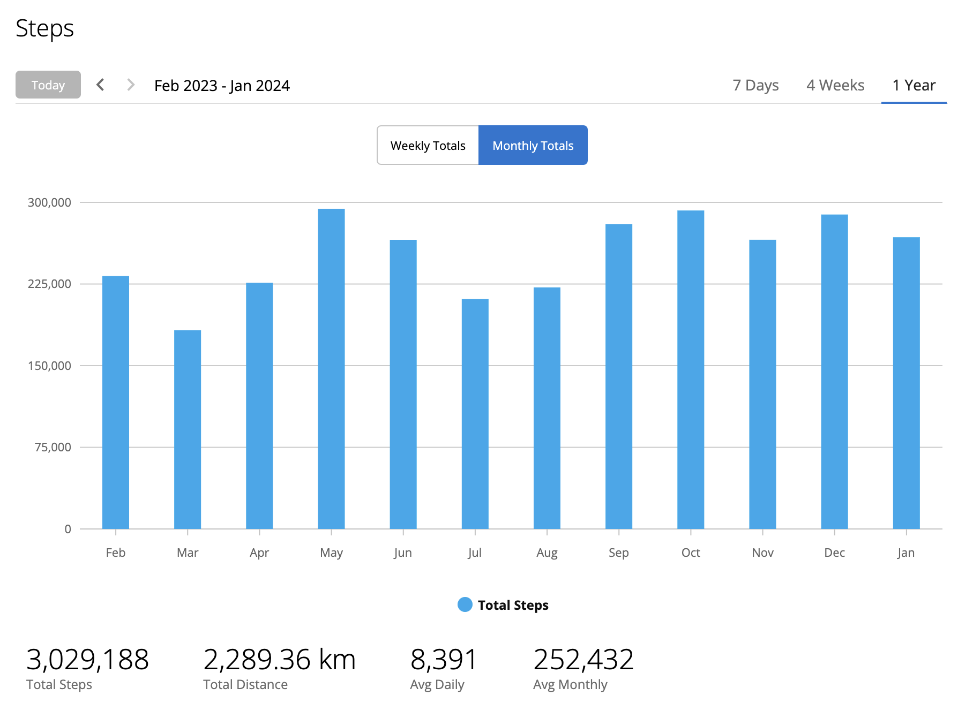Select the February steps bar
Image resolution: width=973 pixels, height=711 pixels.
pyautogui.click(x=116, y=402)
